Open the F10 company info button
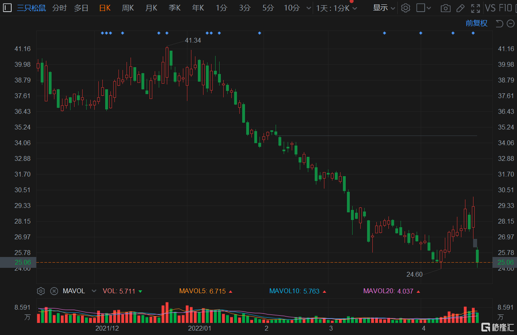The width and height of the screenshot is (517, 335). [505, 8]
